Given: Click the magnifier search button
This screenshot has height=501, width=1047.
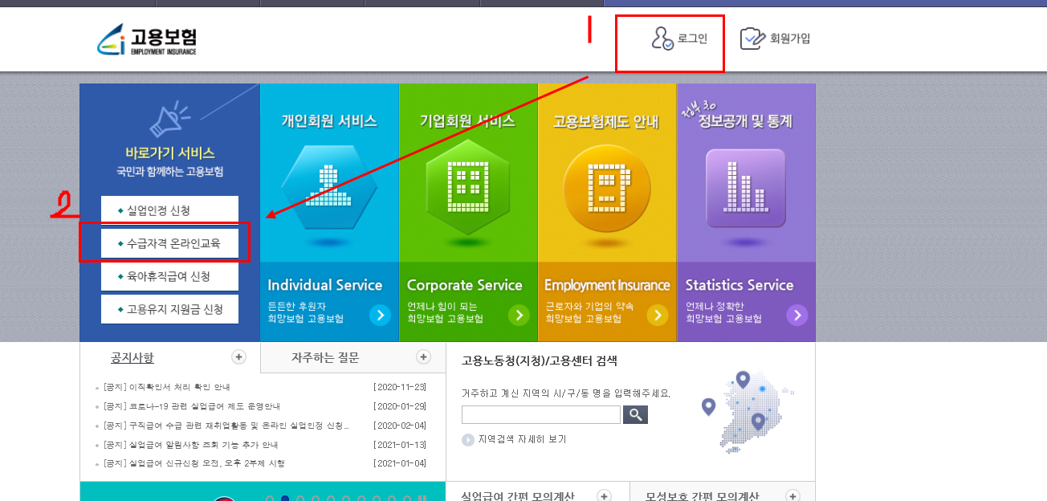Looking at the screenshot, I should [635, 415].
